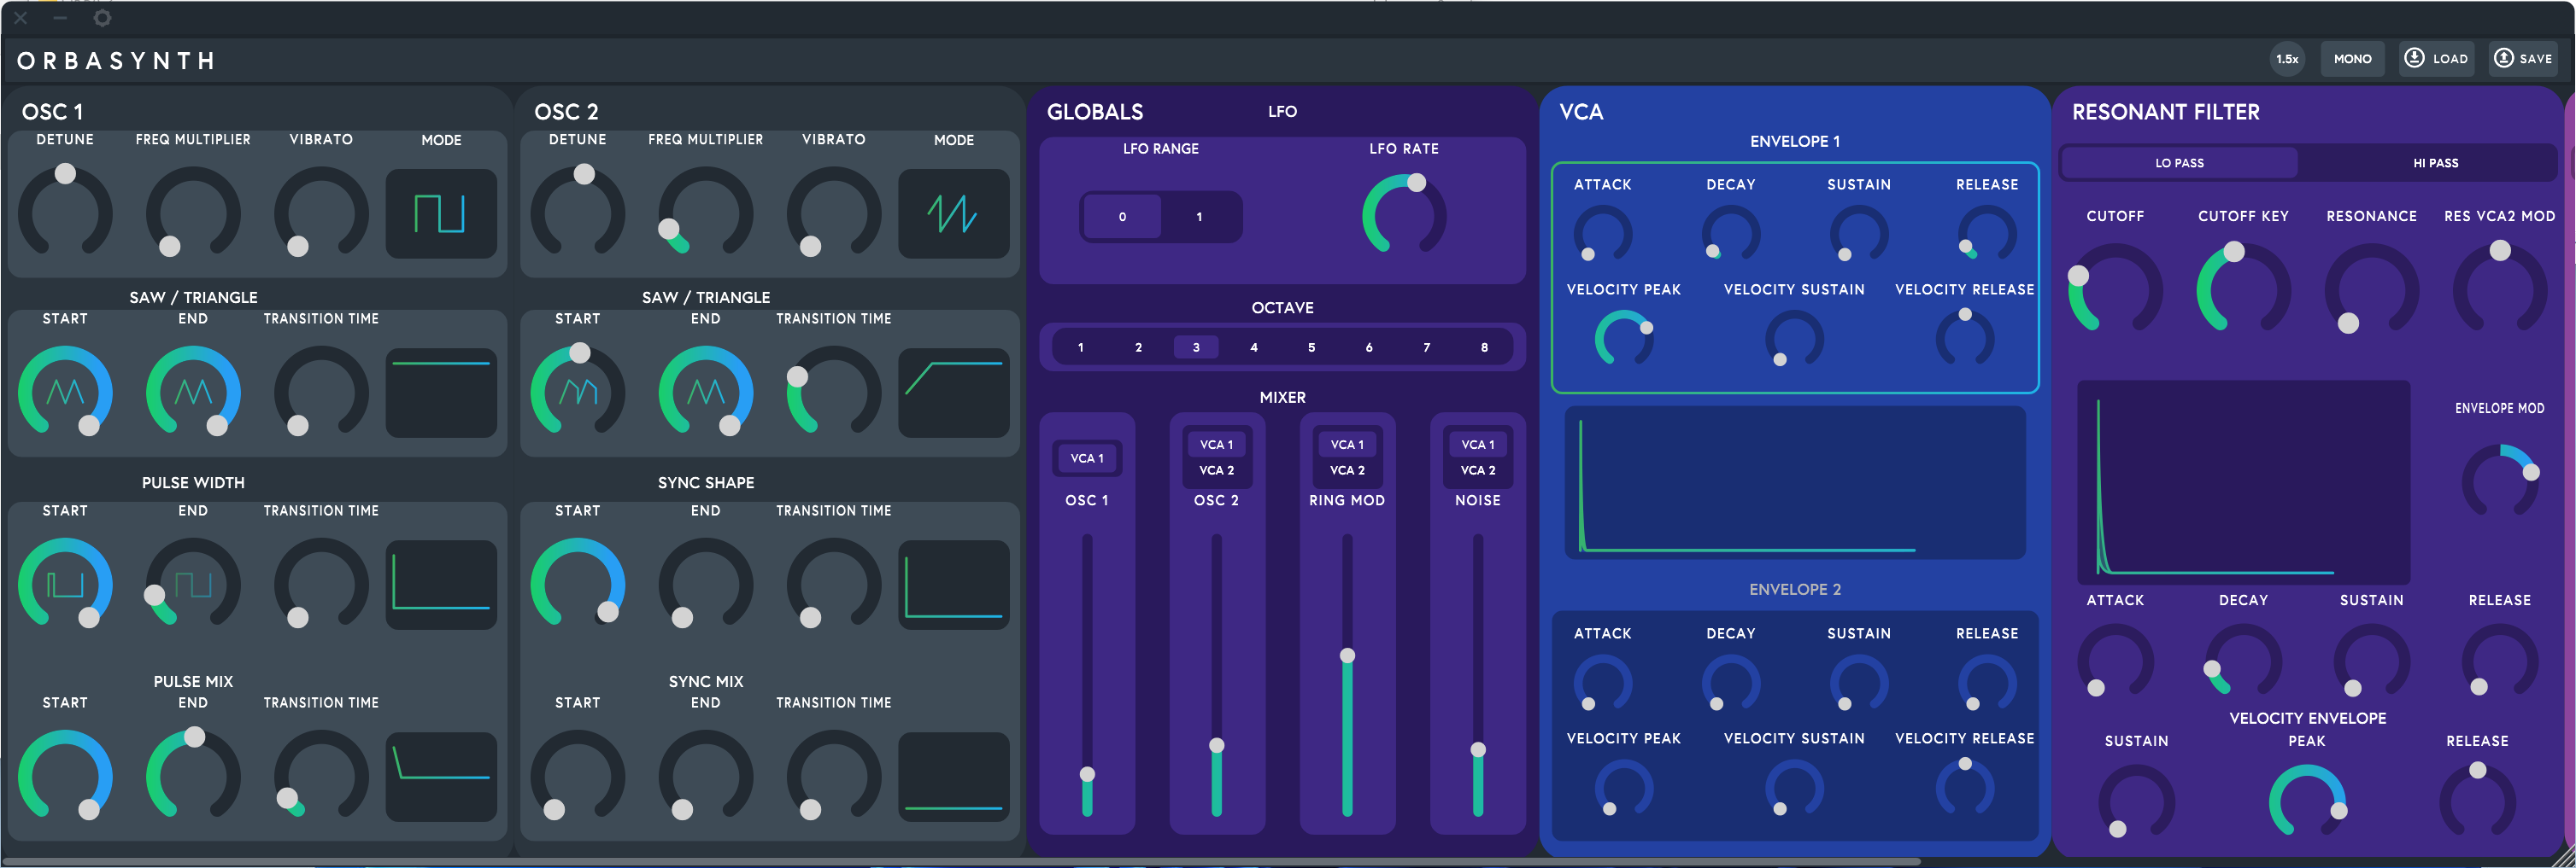Click OSC 1 Pulse Mix End knob
Viewport: 2576px width, 868px height.
pos(193,775)
